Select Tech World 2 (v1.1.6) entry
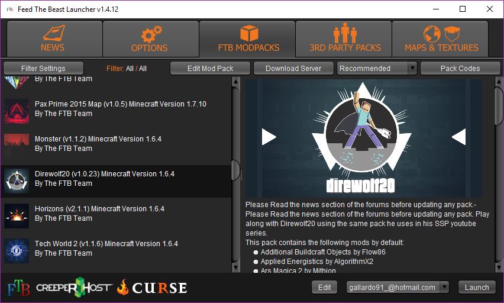This screenshot has width=504, height=303. [x=106, y=243]
